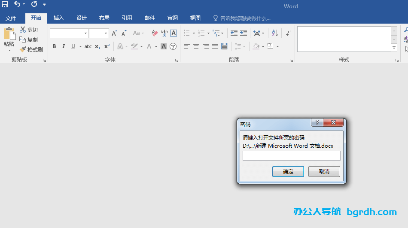This screenshot has height=228, width=408.
Task: Click the Redo icon in the title bar
Action: pyautogui.click(x=34, y=4)
